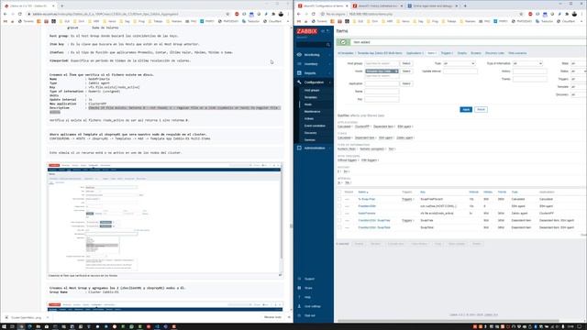Click the bookmark star in the right browser address bar
Screen dimensions: 587x330
[521, 14]
